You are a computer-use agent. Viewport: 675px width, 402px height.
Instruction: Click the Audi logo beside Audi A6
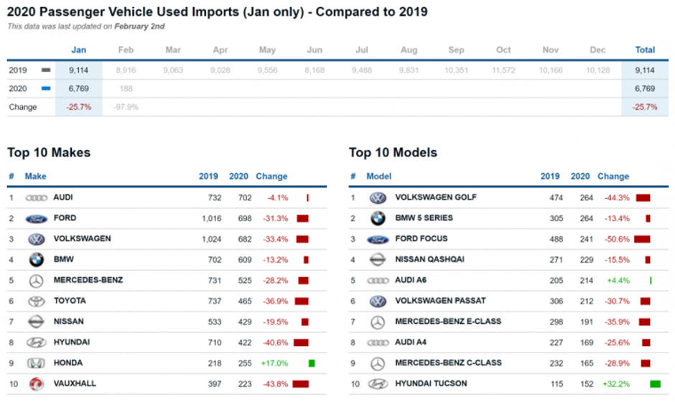click(378, 281)
